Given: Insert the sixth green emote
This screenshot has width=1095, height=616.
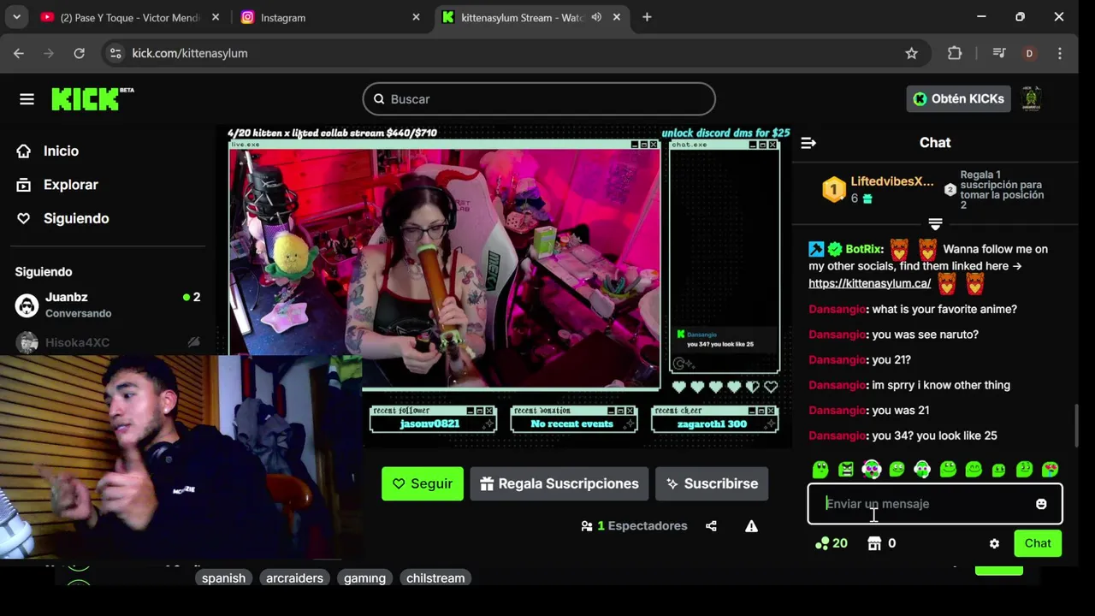Looking at the screenshot, I should click(x=948, y=469).
